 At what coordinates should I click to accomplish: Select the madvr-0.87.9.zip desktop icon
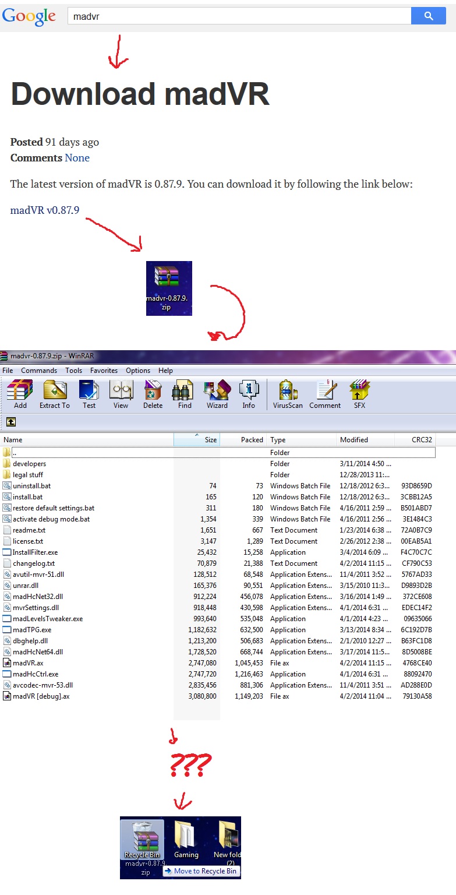click(169, 288)
